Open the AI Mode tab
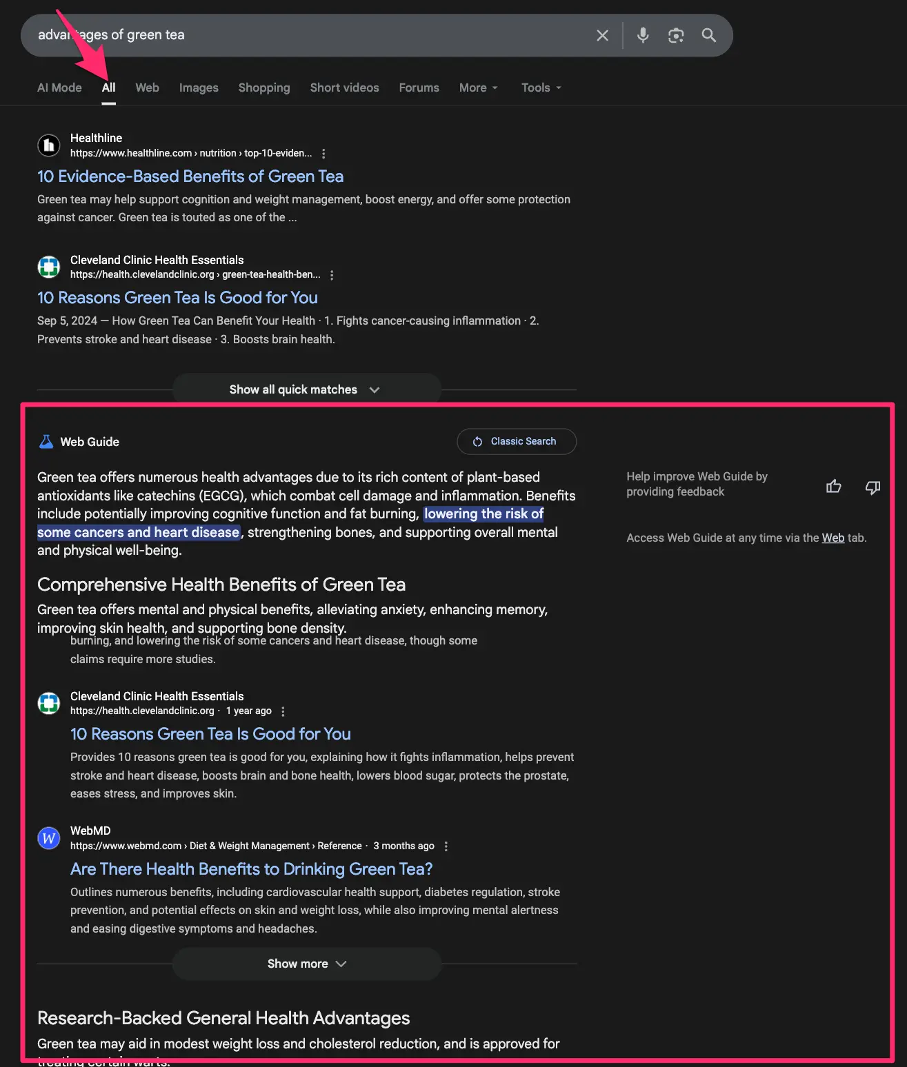 pos(59,88)
